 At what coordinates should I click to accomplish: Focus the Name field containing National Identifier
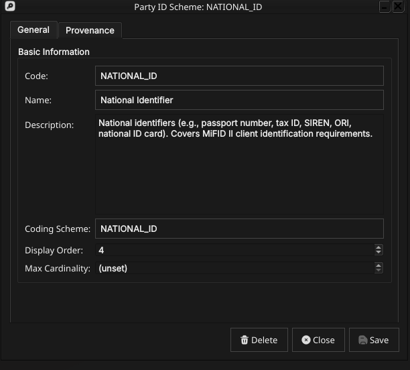point(239,100)
